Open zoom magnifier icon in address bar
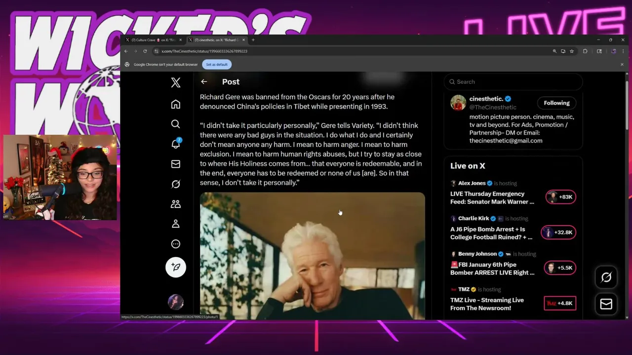 (x=554, y=51)
